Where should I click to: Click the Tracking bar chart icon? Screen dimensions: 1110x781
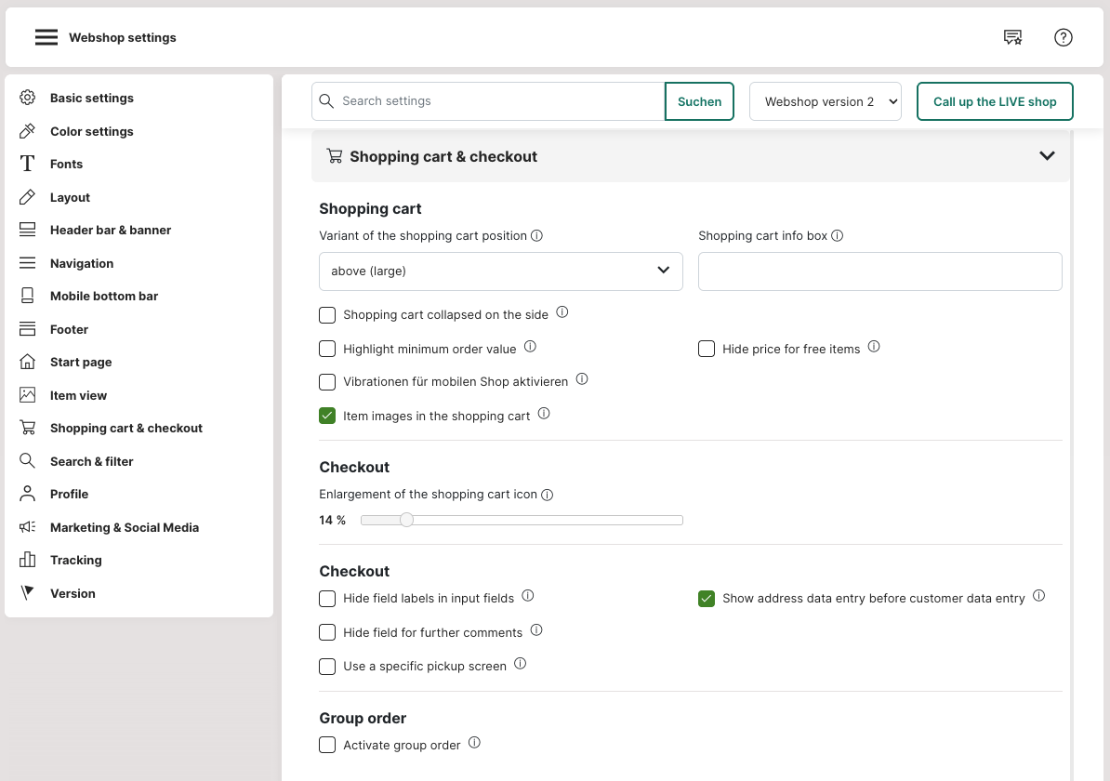pyautogui.click(x=28, y=560)
